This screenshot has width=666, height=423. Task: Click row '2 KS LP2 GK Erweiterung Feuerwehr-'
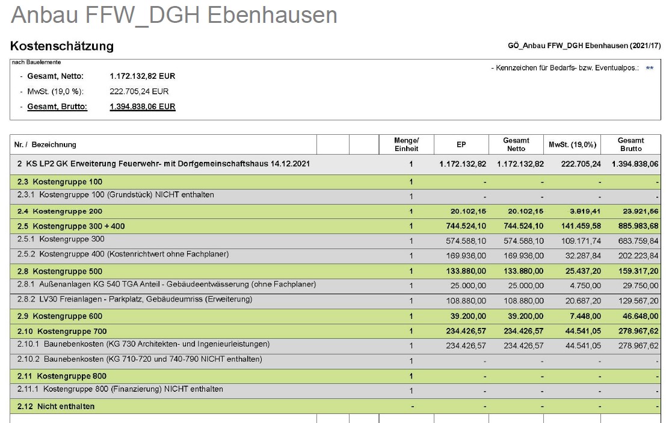click(x=335, y=164)
